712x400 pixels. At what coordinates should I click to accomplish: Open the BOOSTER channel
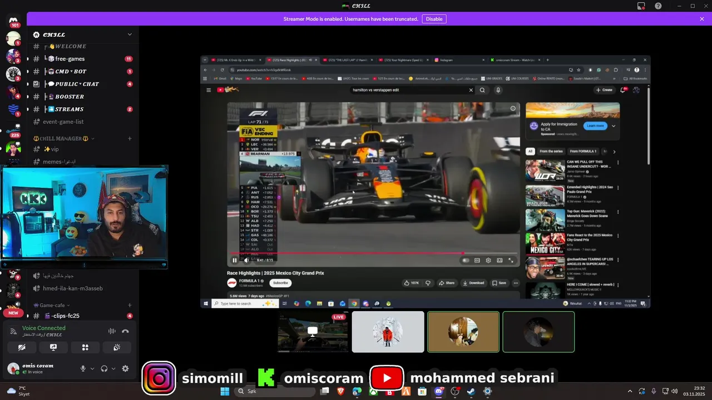(x=82, y=97)
